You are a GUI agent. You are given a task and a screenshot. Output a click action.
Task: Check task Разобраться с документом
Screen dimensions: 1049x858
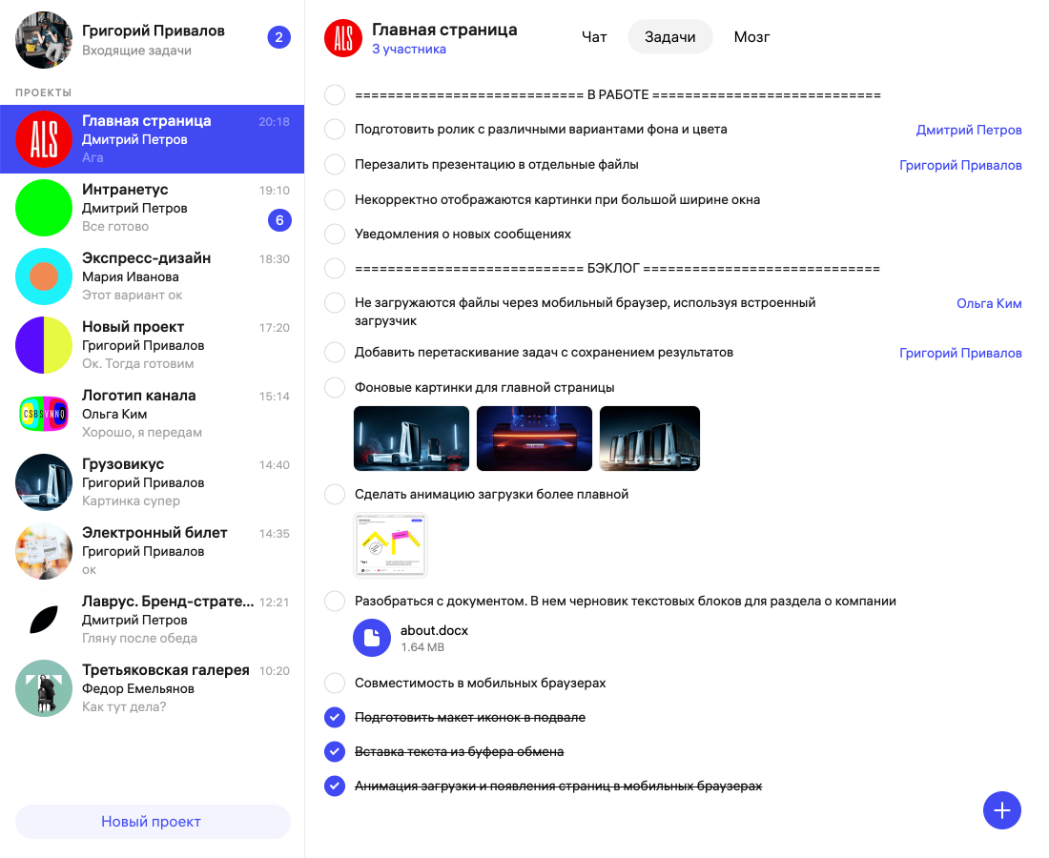[x=335, y=602]
